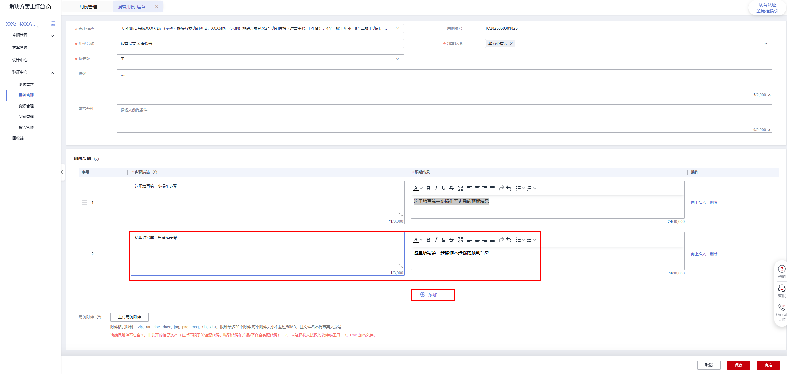787x374 pixels.
Task: Justify text in step 1 expected result
Action: 492,188
